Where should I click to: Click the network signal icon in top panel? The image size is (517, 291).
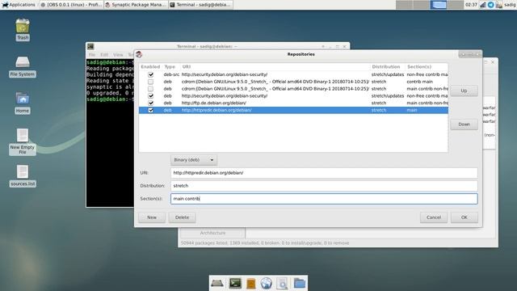pos(483,5)
